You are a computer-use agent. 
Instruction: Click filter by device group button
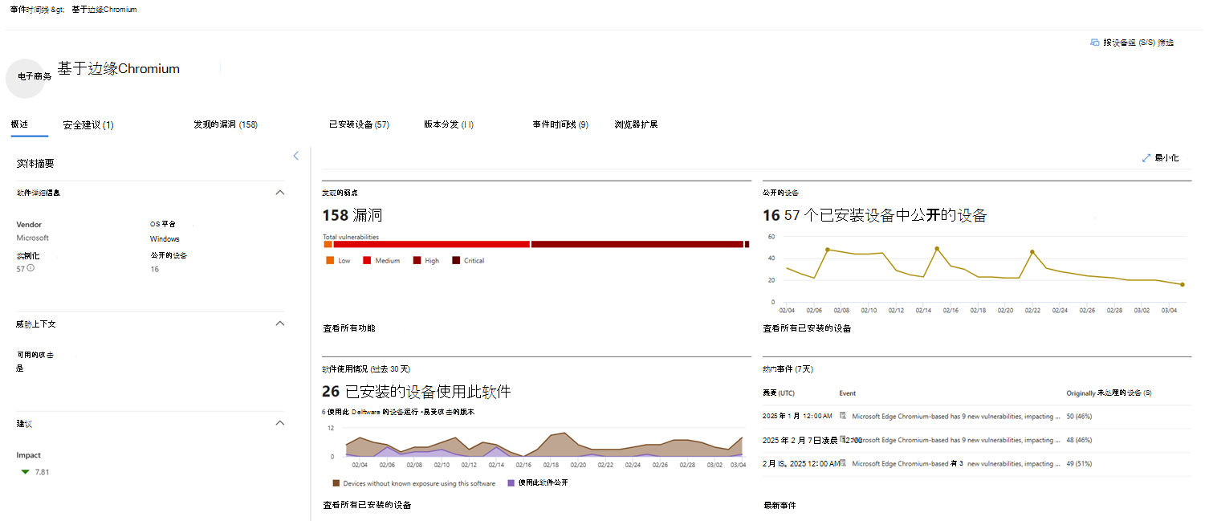point(1132,43)
